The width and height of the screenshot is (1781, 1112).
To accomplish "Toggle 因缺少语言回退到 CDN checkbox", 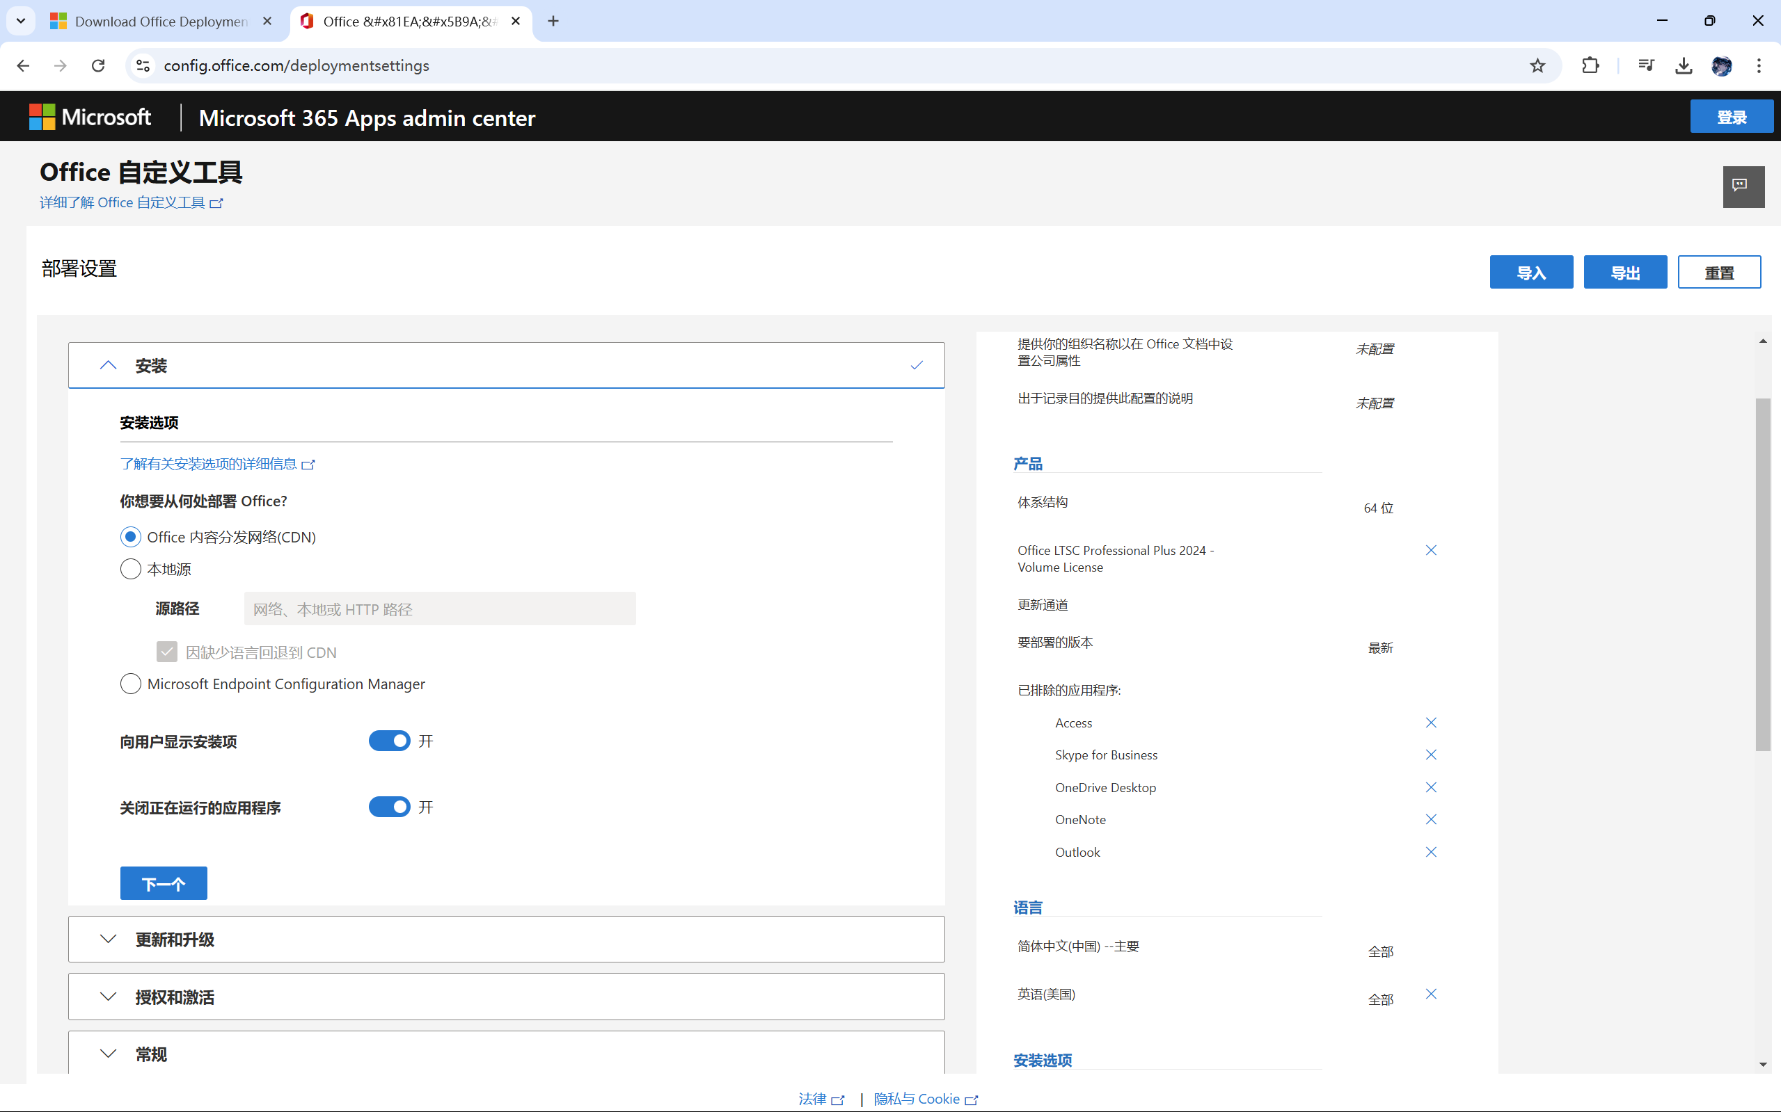I will click(x=167, y=652).
